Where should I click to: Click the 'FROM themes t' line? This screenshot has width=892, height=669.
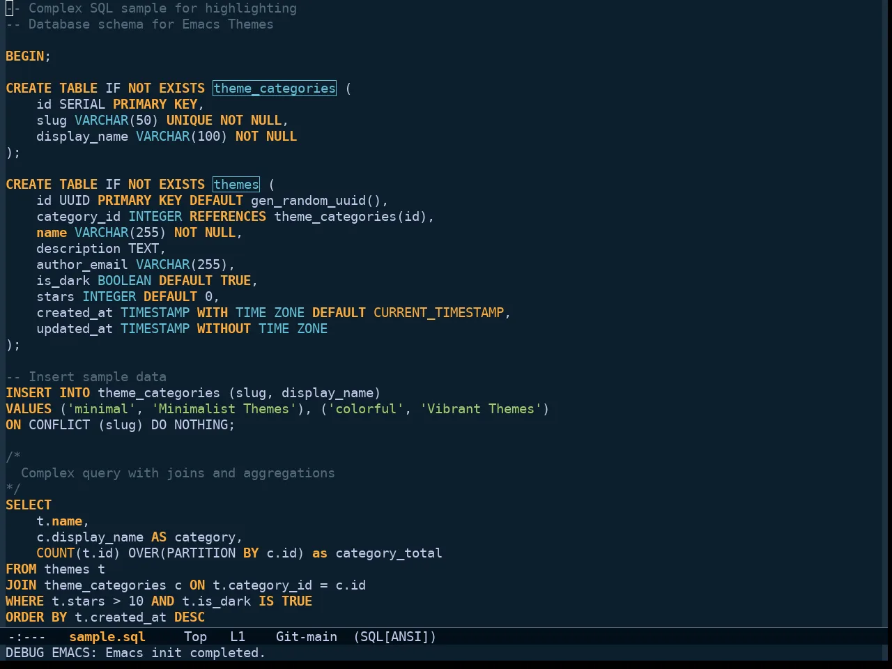56,569
